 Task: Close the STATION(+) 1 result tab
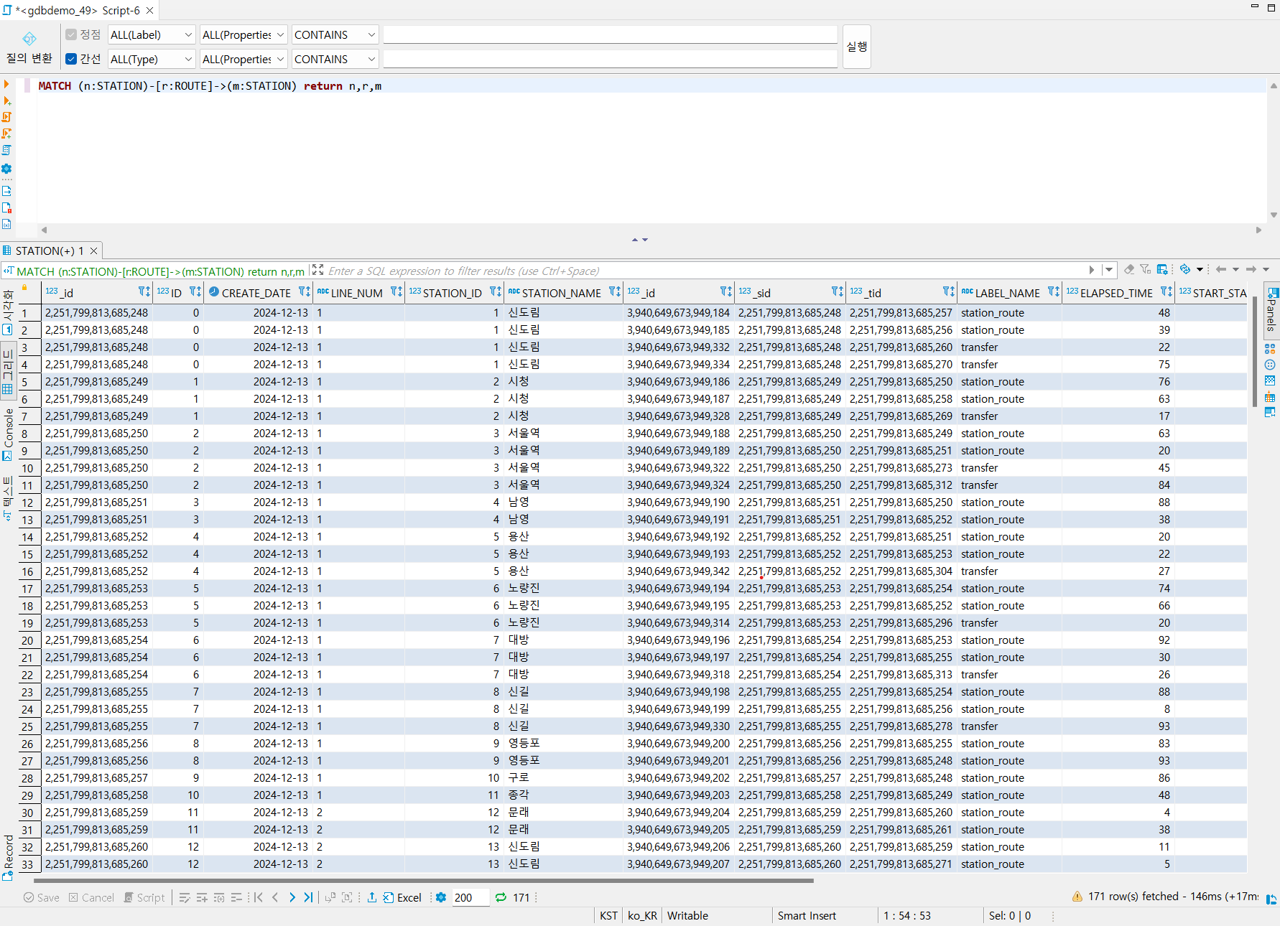93,251
